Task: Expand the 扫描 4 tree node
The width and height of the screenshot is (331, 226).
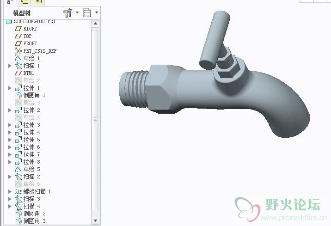Action: (10, 206)
